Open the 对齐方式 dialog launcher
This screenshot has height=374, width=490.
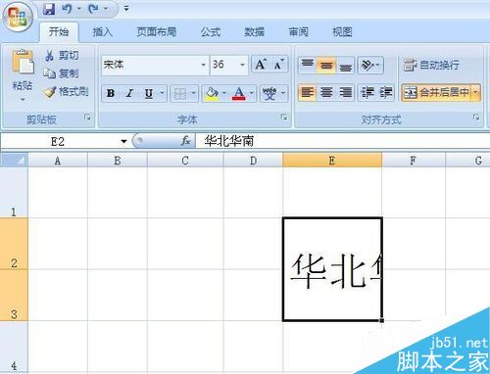tap(476, 117)
